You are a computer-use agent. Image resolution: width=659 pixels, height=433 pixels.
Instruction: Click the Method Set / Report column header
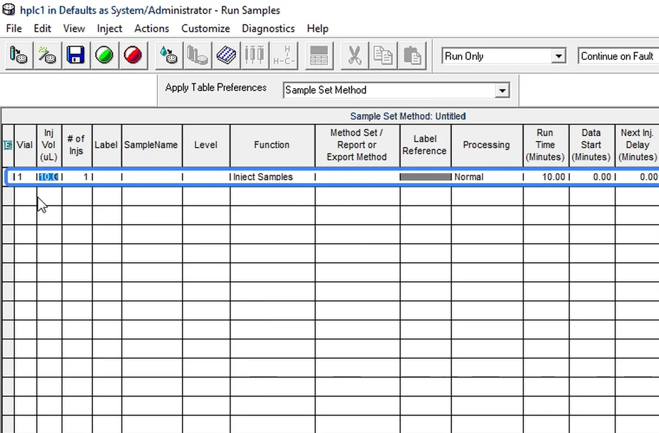(357, 145)
